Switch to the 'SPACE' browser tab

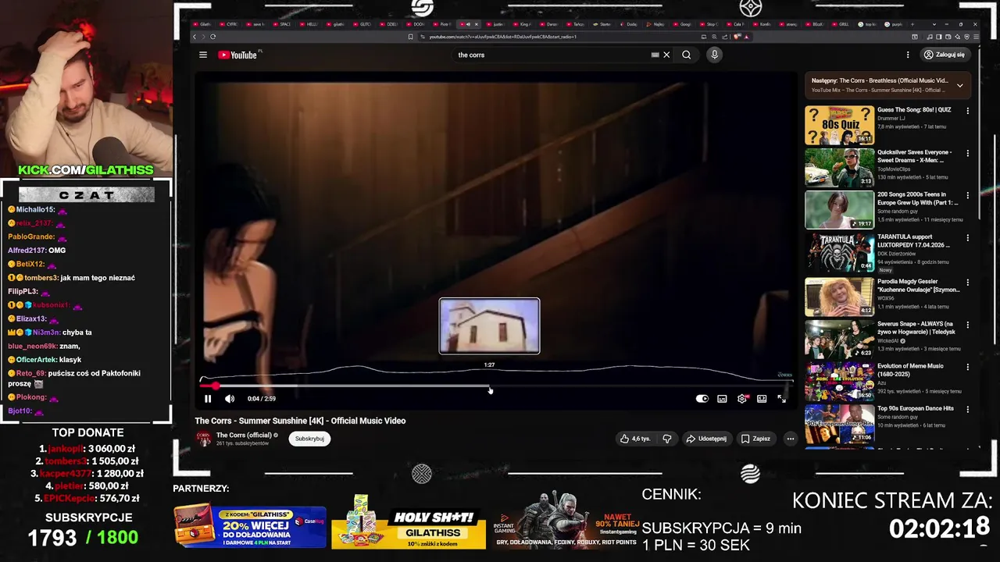tap(282, 24)
